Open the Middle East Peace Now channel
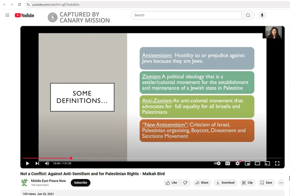The image size is (290, 196). click(x=48, y=181)
